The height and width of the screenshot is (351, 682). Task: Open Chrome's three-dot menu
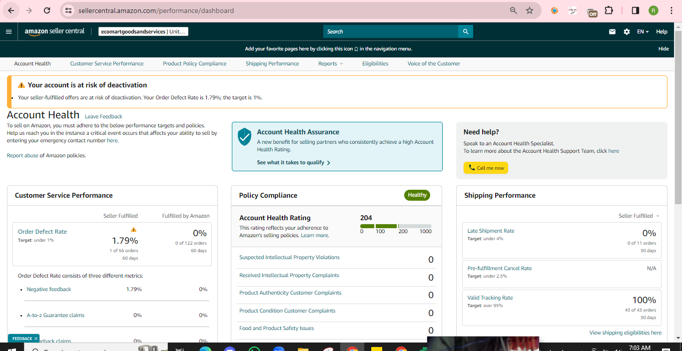point(671,10)
